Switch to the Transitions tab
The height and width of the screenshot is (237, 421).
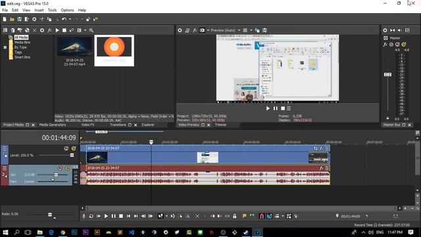pyautogui.click(x=118, y=125)
